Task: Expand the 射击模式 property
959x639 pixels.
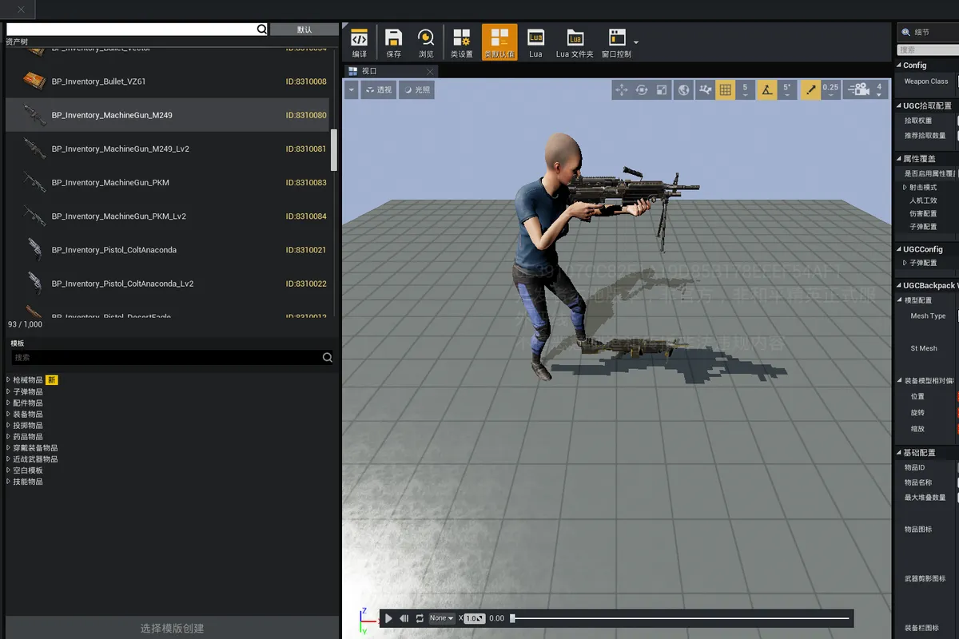Action: 905,187
